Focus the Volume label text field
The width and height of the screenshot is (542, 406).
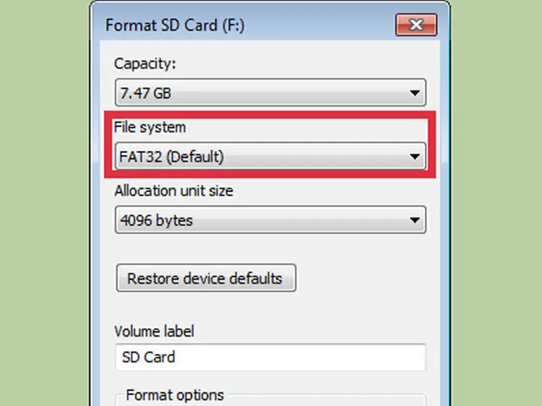pos(289,357)
